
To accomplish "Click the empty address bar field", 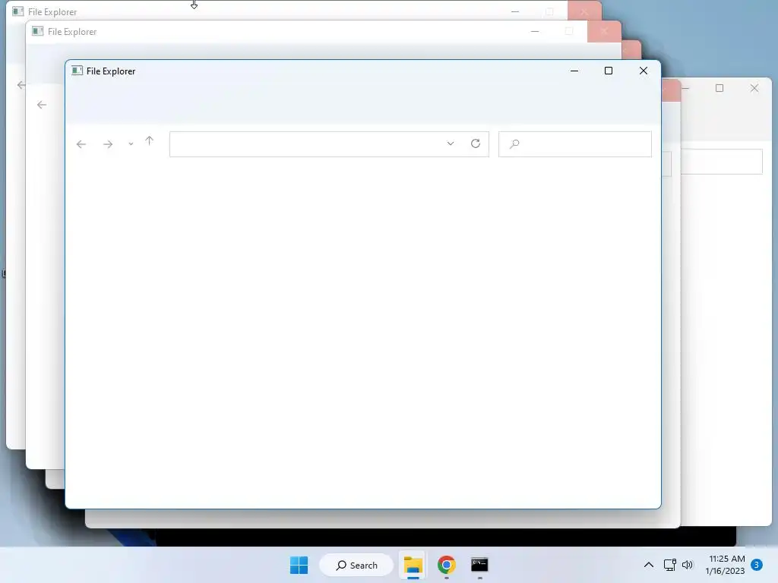I will (x=329, y=144).
